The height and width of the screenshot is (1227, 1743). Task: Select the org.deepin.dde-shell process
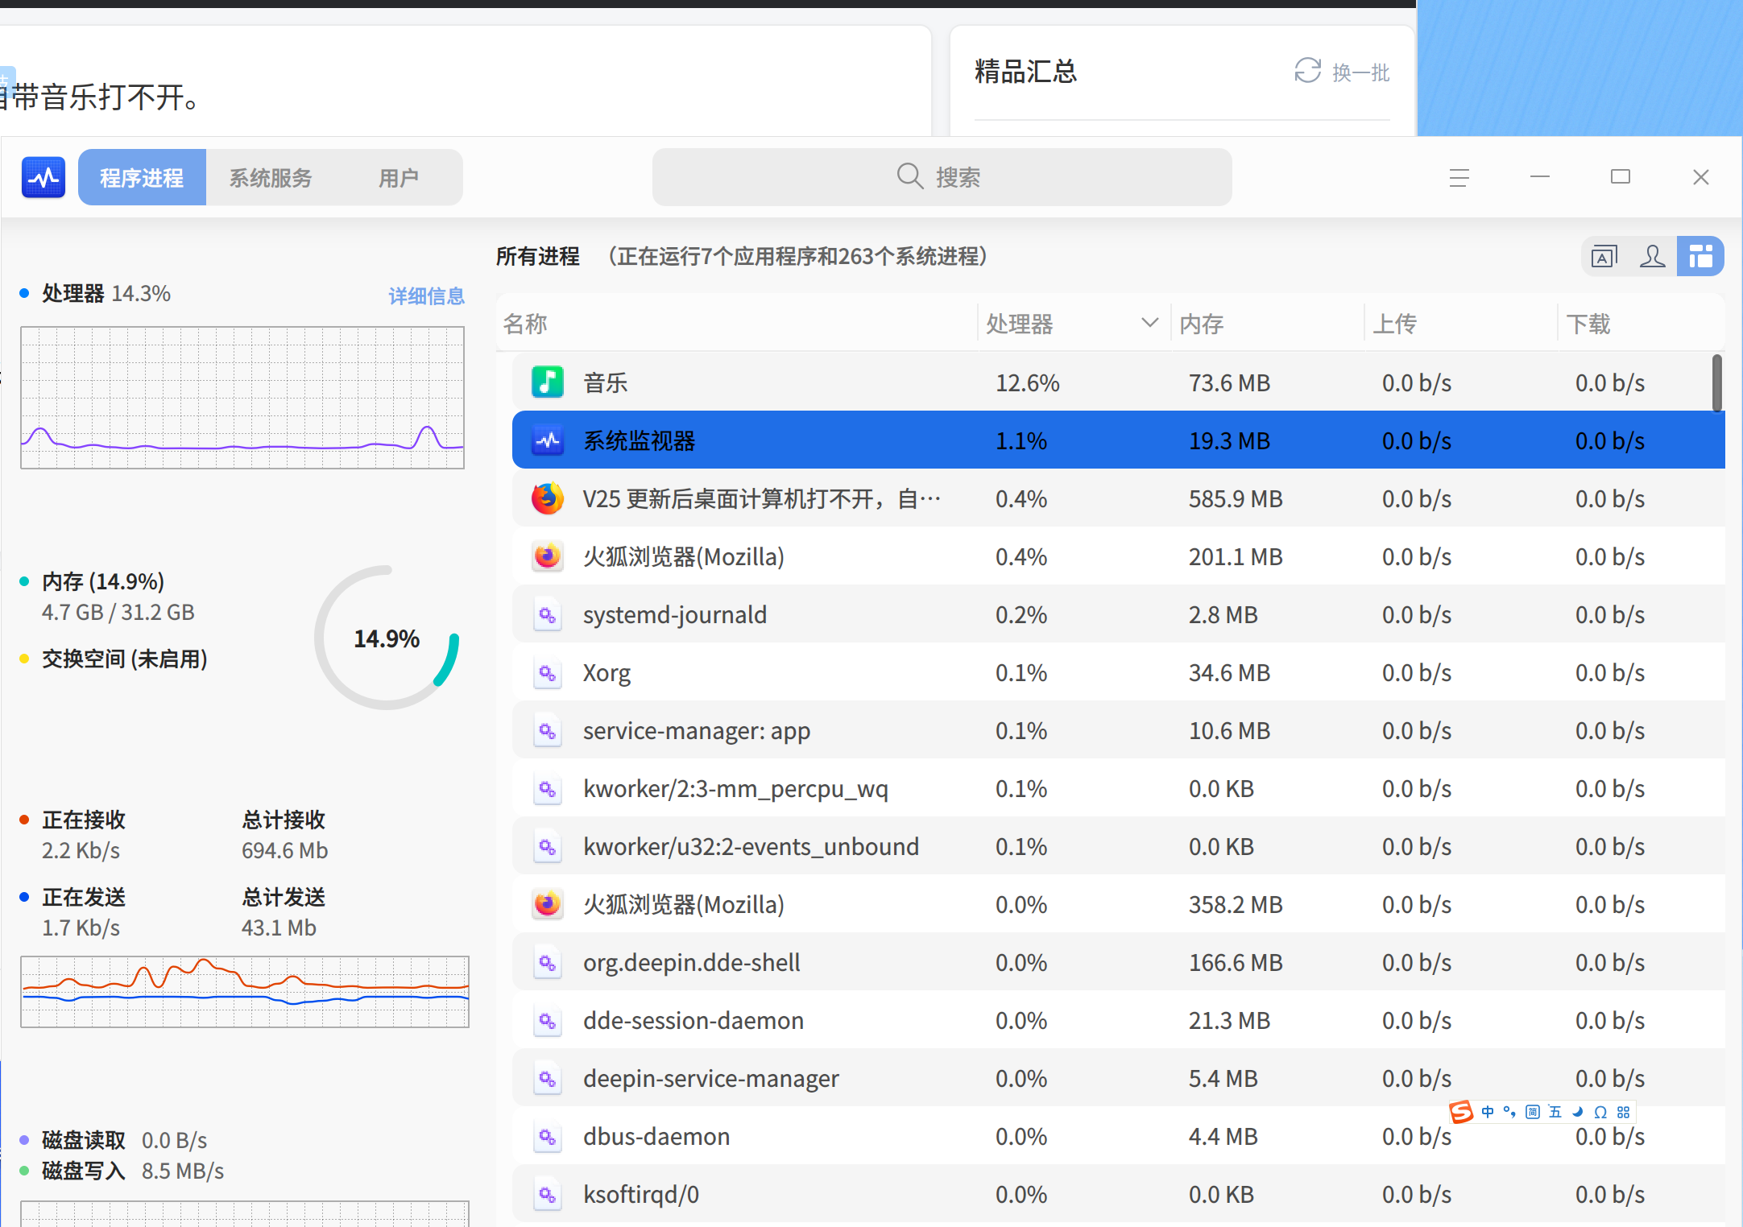click(1118, 962)
